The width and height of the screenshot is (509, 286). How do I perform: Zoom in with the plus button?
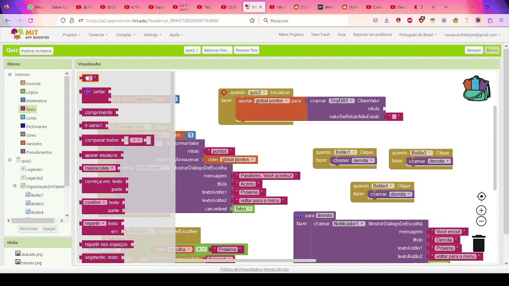click(x=481, y=211)
